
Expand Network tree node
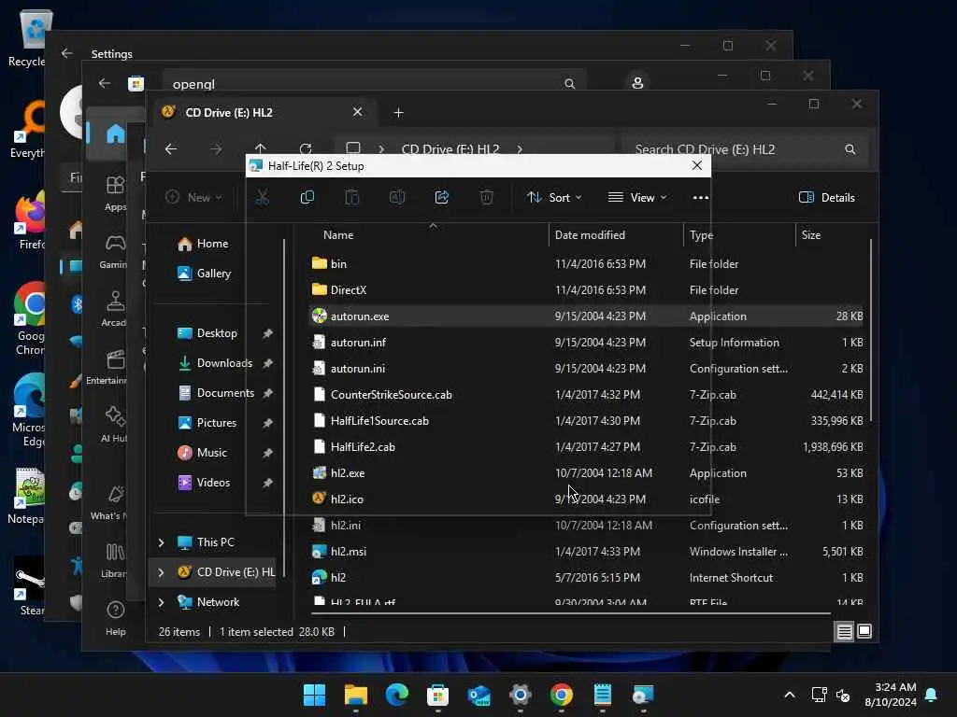[161, 602]
